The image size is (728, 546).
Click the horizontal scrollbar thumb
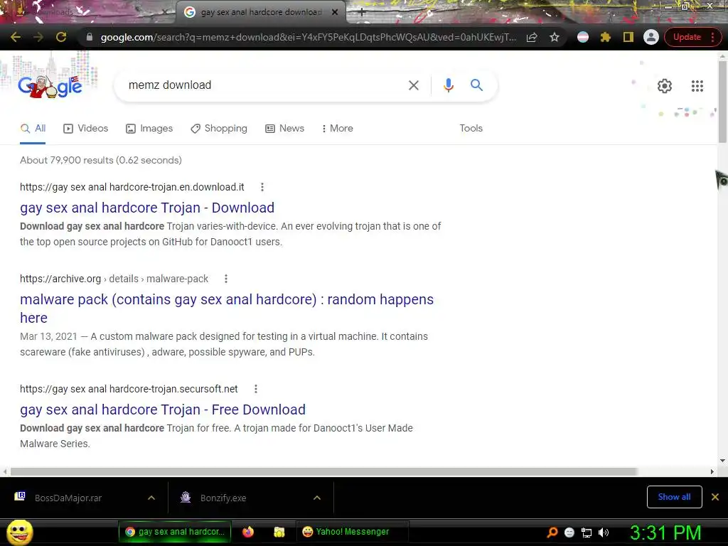coord(323,472)
